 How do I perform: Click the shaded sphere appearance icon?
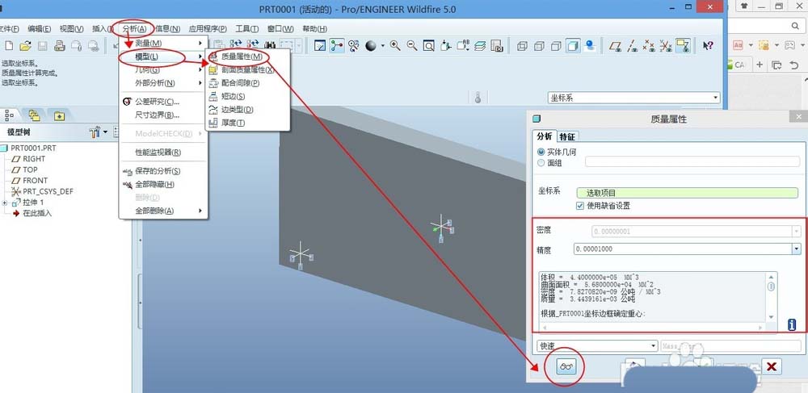pos(371,46)
